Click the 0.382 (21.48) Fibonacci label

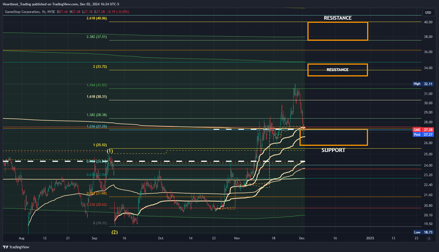tap(97, 193)
